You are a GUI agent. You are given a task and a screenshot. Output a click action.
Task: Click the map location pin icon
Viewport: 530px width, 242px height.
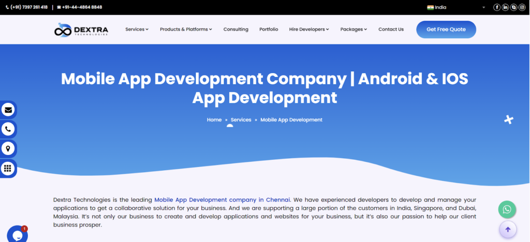[x=8, y=149]
